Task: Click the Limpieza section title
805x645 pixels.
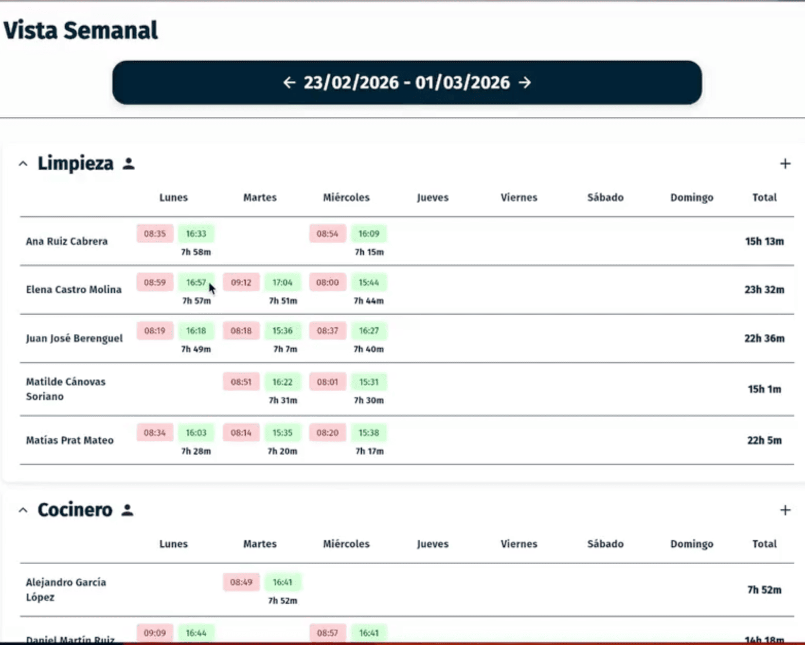Action: point(76,164)
